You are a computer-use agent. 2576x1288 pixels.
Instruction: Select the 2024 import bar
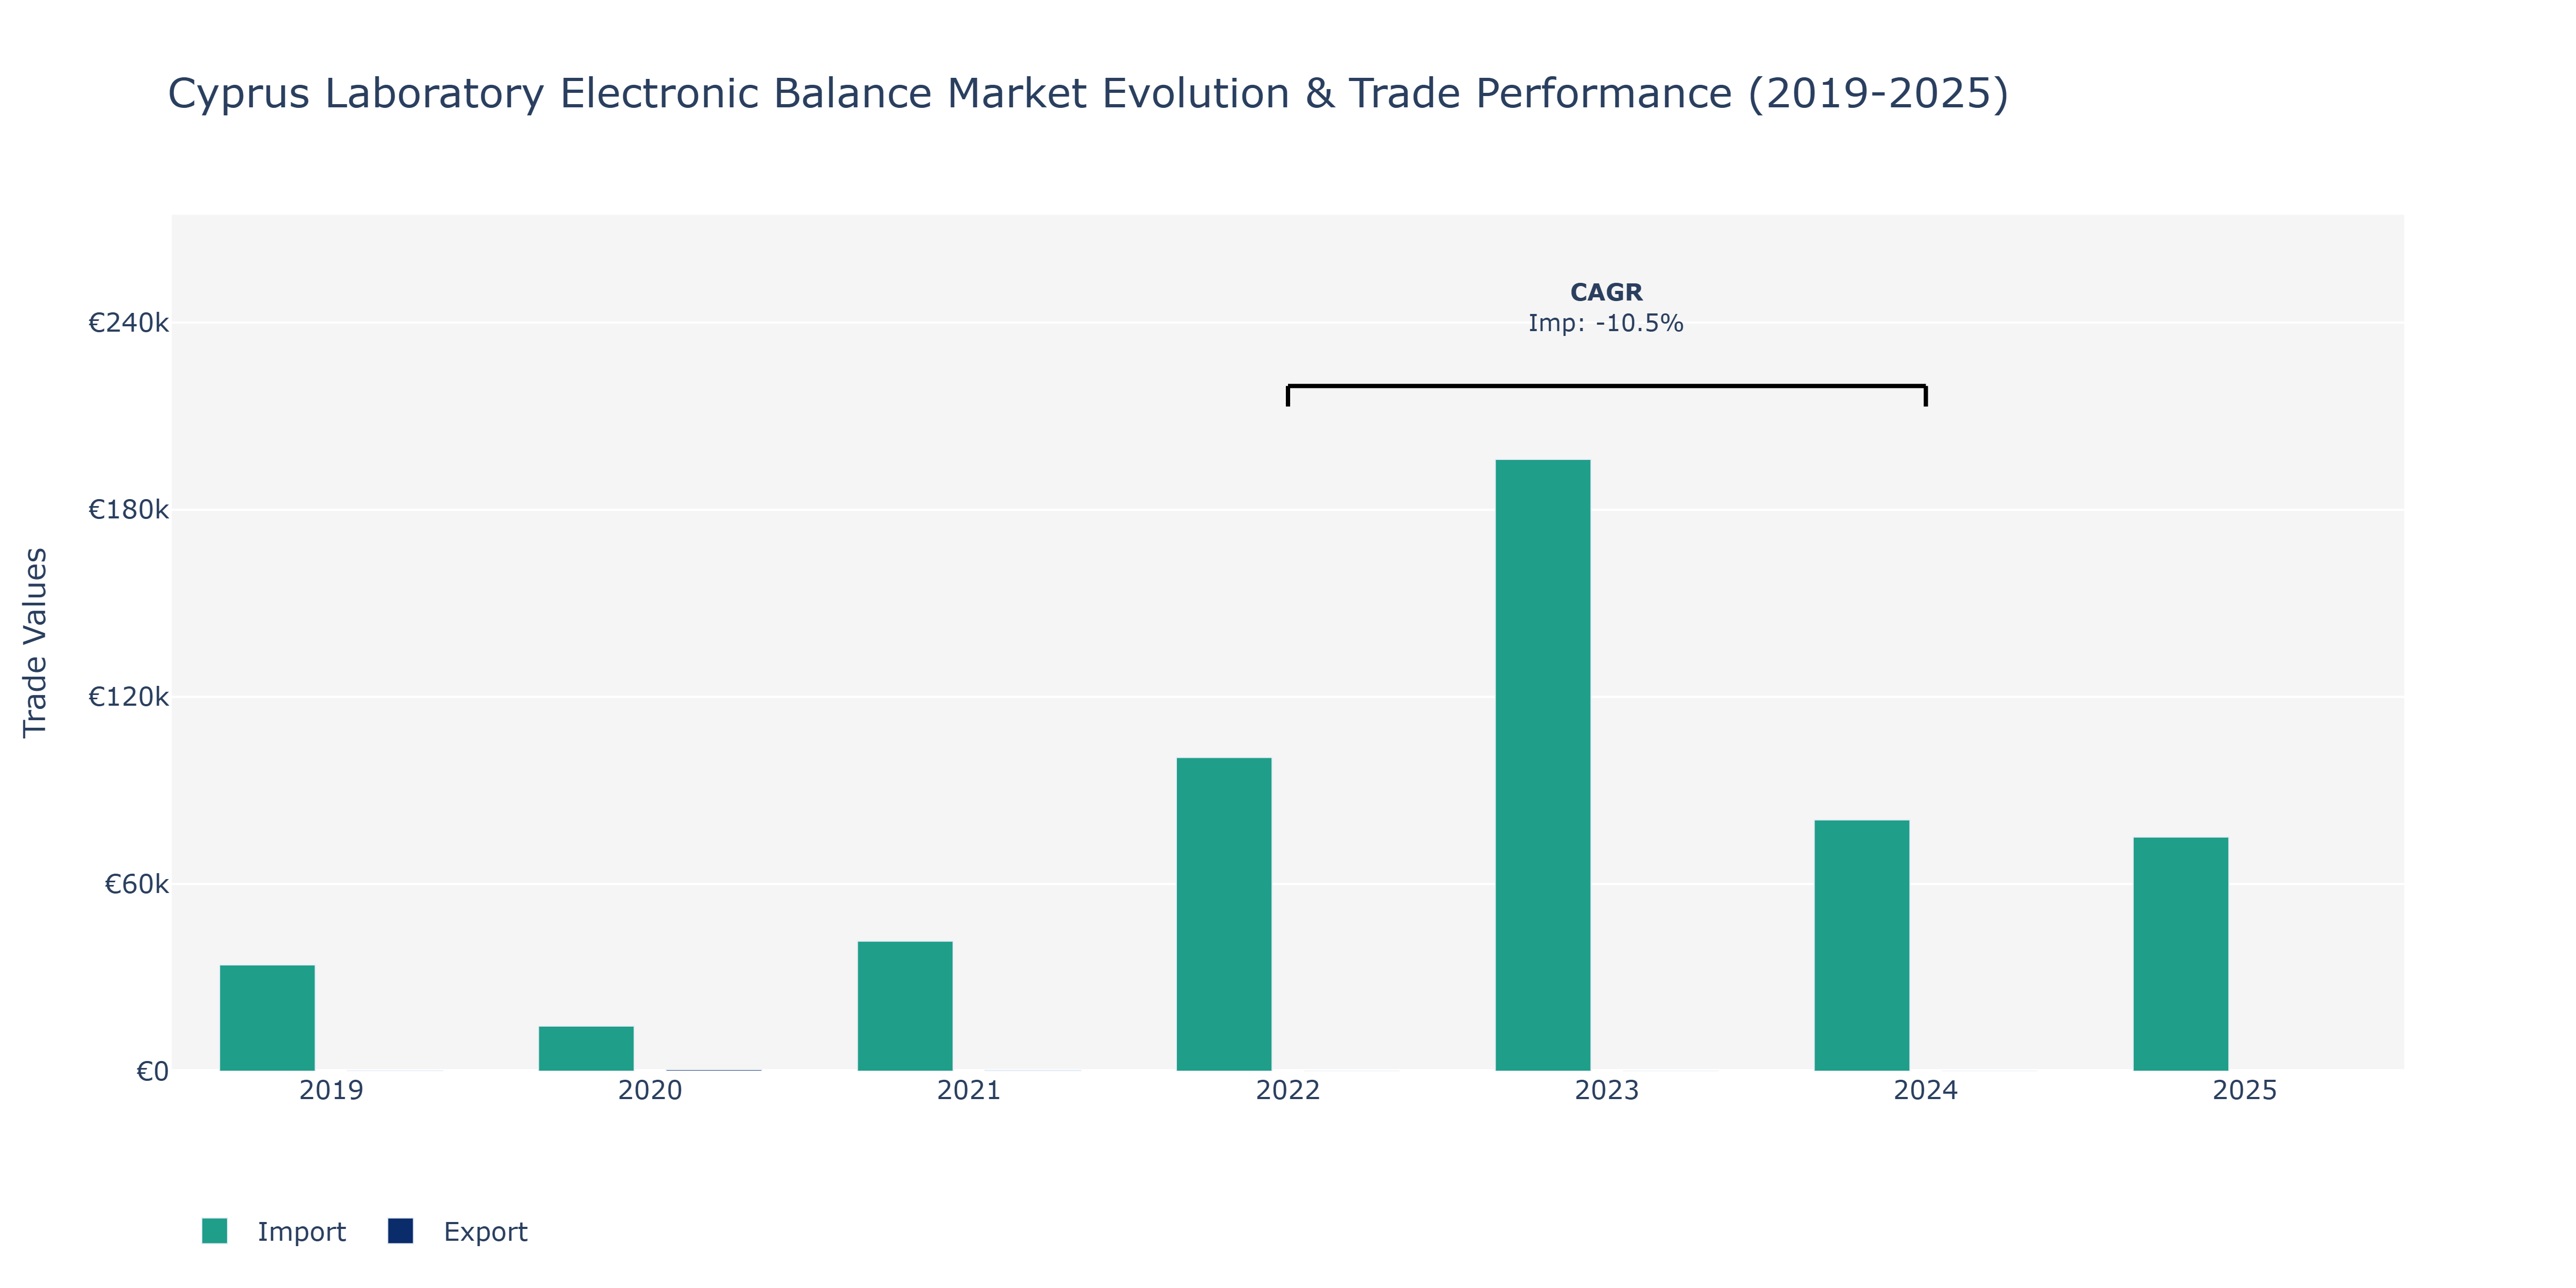click(x=1862, y=945)
